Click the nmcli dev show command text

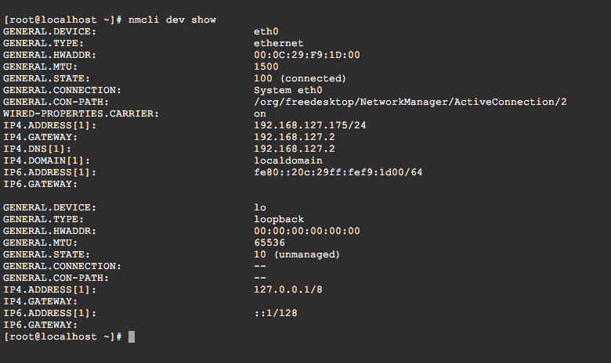(172, 20)
